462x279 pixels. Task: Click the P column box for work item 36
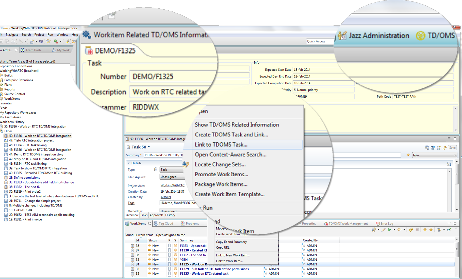tap(169, 255)
